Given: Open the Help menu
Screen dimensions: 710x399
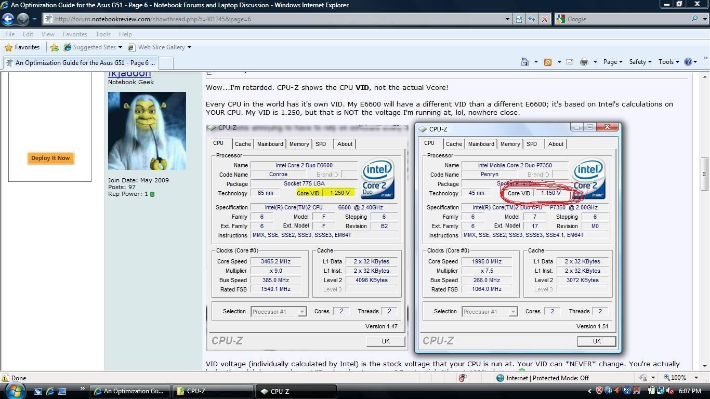Looking at the screenshot, I should pyautogui.click(x=125, y=34).
